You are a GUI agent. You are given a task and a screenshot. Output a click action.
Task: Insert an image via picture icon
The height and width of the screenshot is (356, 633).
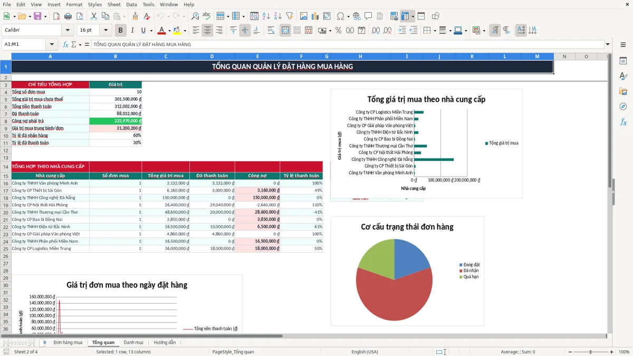pos(303,16)
